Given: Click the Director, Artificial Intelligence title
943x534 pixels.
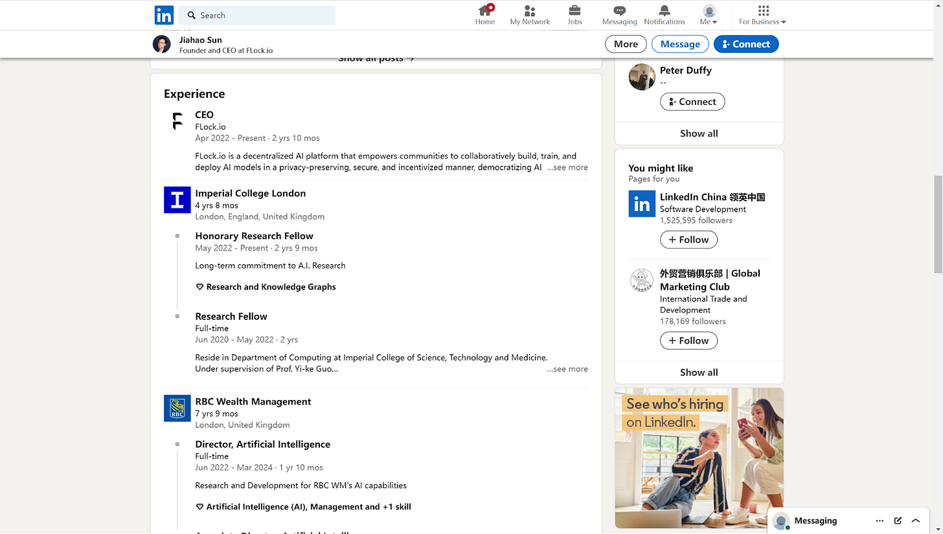Looking at the screenshot, I should (x=262, y=444).
